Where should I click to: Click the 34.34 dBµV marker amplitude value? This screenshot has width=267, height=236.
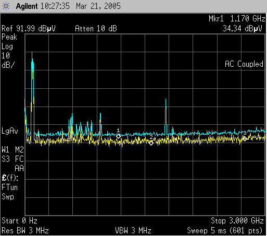point(243,29)
